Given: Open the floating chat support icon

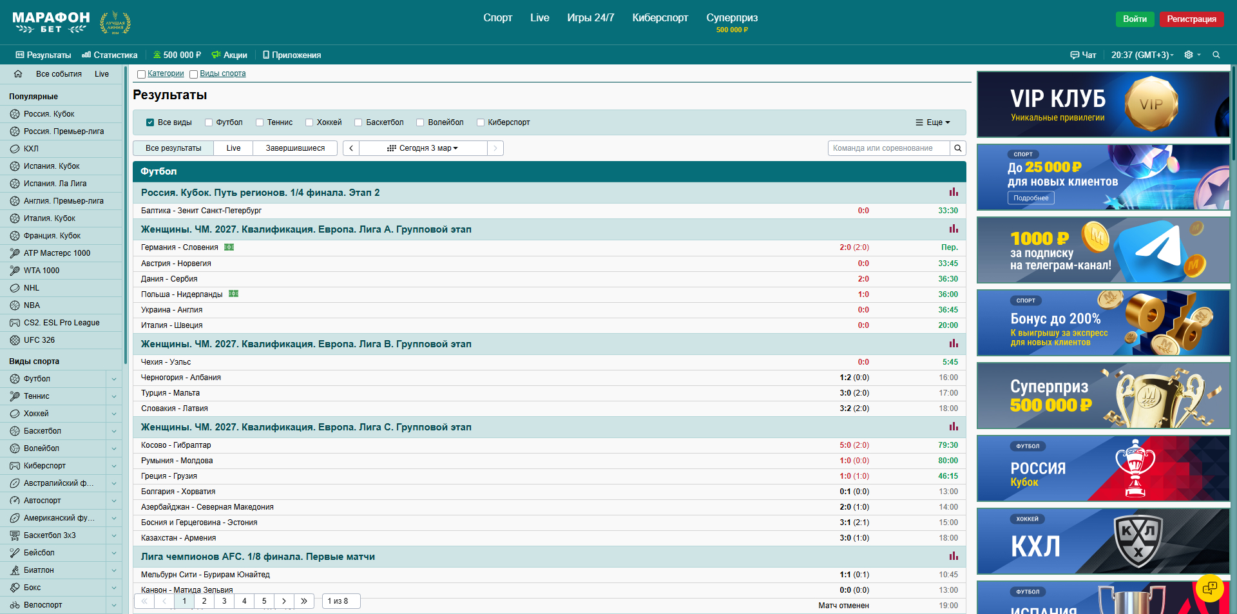Looking at the screenshot, I should pyautogui.click(x=1209, y=588).
